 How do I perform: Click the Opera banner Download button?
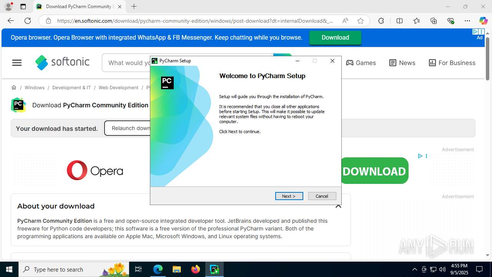point(335,37)
